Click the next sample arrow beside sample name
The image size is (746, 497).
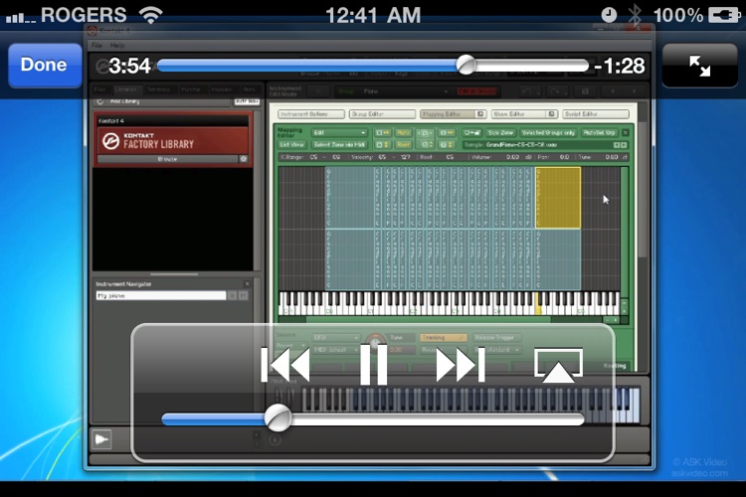tap(624, 145)
